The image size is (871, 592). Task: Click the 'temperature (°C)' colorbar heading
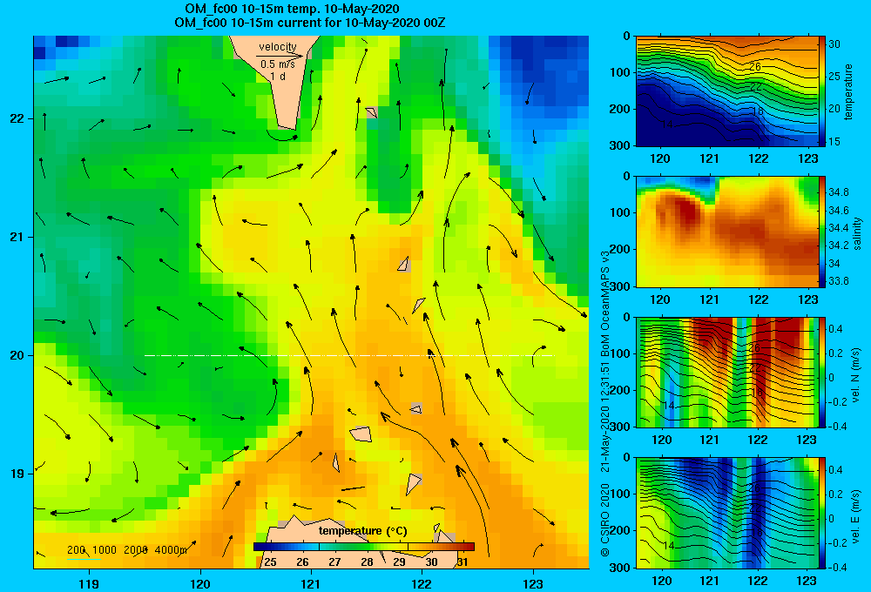click(362, 531)
